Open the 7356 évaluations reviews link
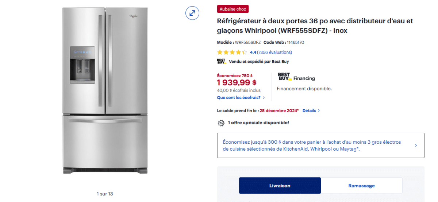Viewport: 438px width, 202px height. point(274,53)
